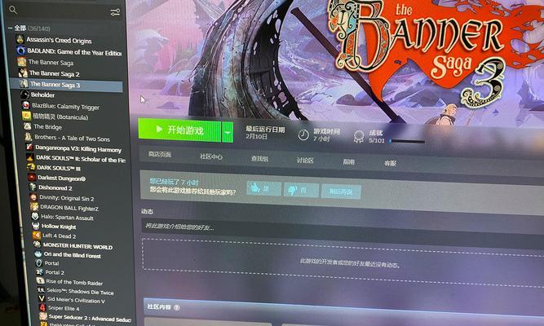Click the DARK SOULS II game icon

30,157
